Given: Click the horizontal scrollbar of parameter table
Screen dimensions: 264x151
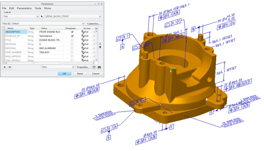Looking at the screenshot, I should pyautogui.click(x=49, y=62).
